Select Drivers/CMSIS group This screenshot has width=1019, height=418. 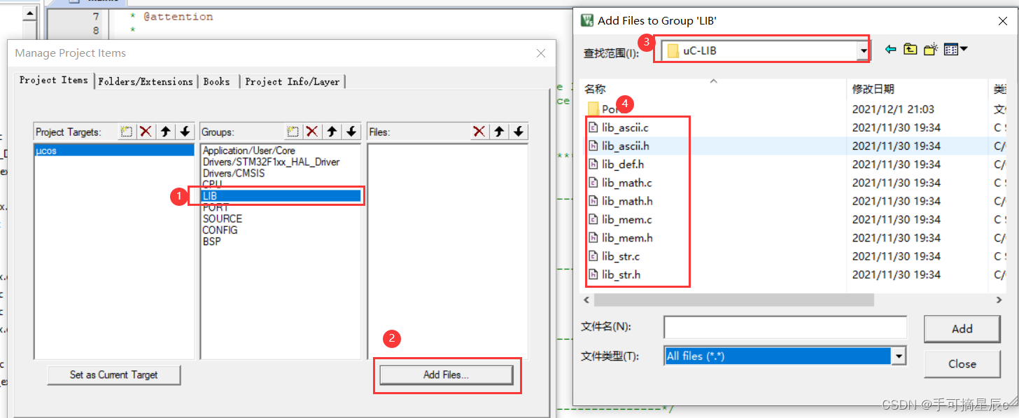pyautogui.click(x=233, y=173)
